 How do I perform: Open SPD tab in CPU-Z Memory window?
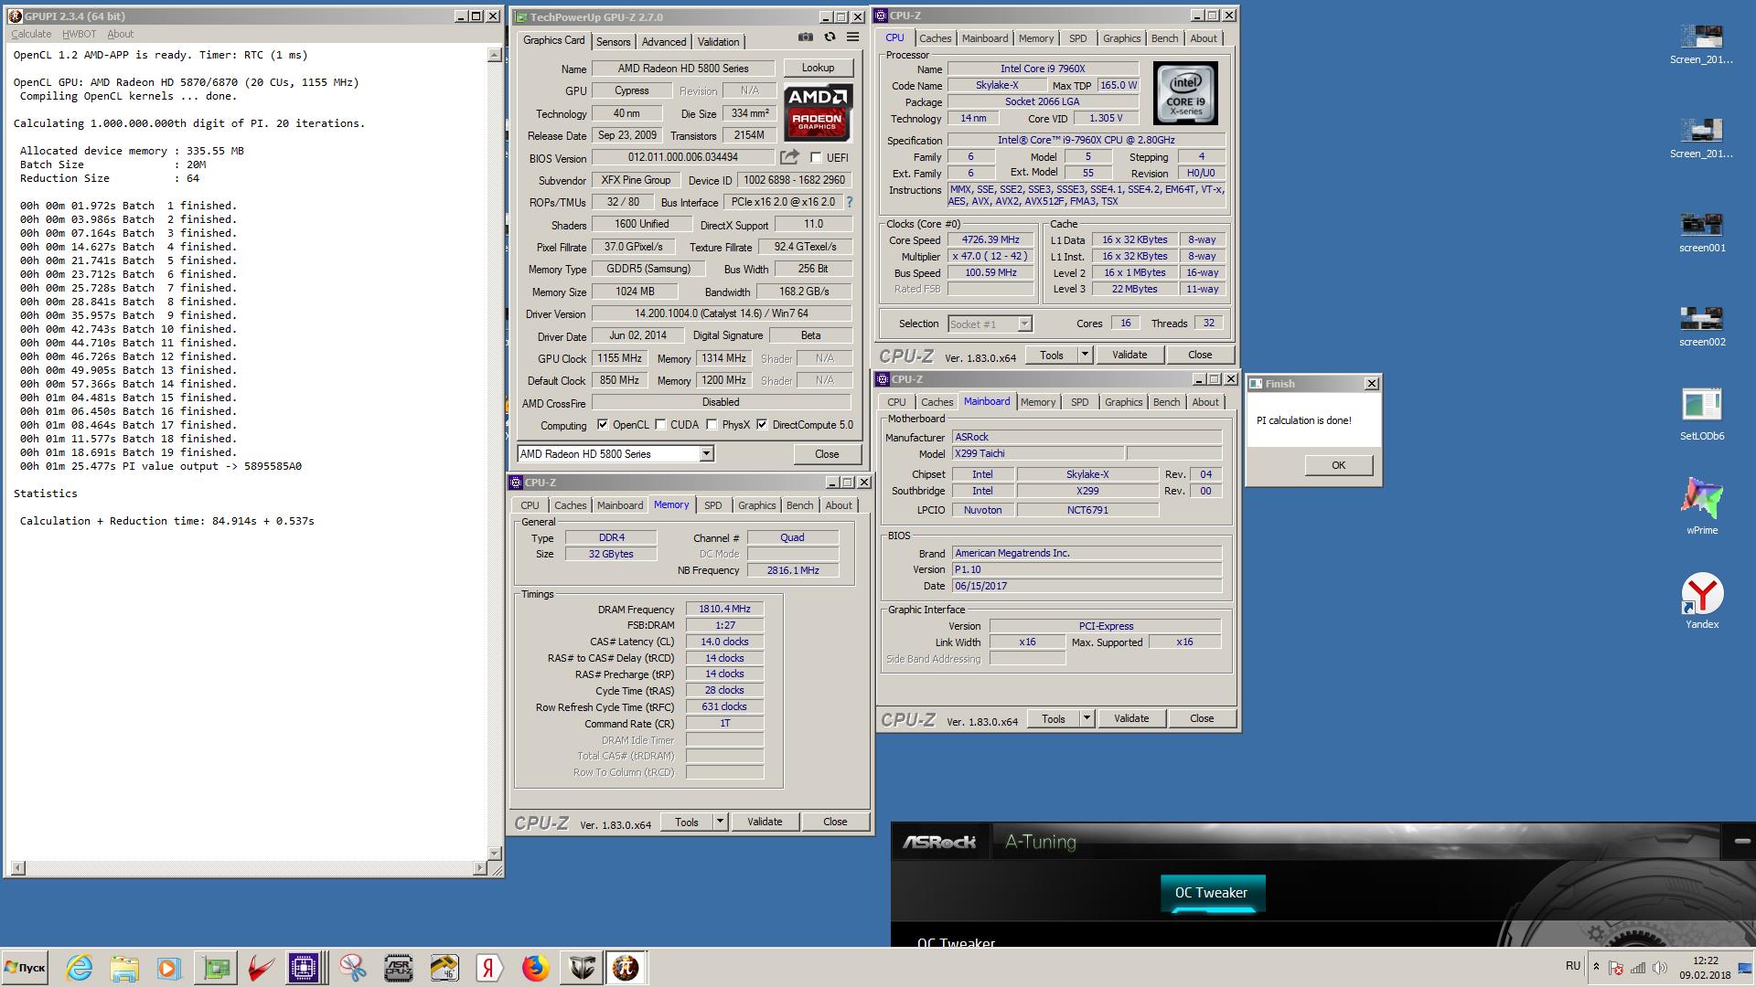tap(713, 505)
